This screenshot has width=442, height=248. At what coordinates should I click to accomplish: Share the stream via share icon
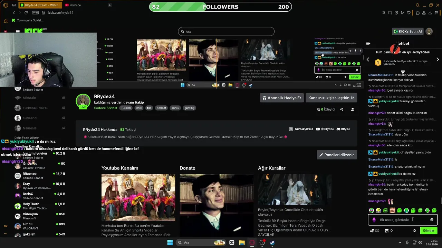tap(342, 109)
